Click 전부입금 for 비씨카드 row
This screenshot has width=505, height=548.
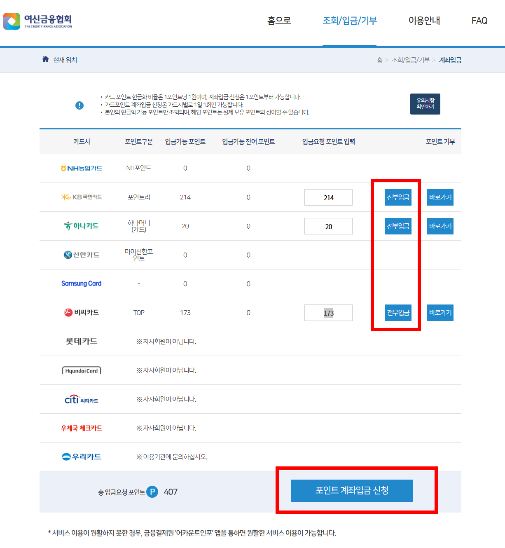click(x=398, y=313)
